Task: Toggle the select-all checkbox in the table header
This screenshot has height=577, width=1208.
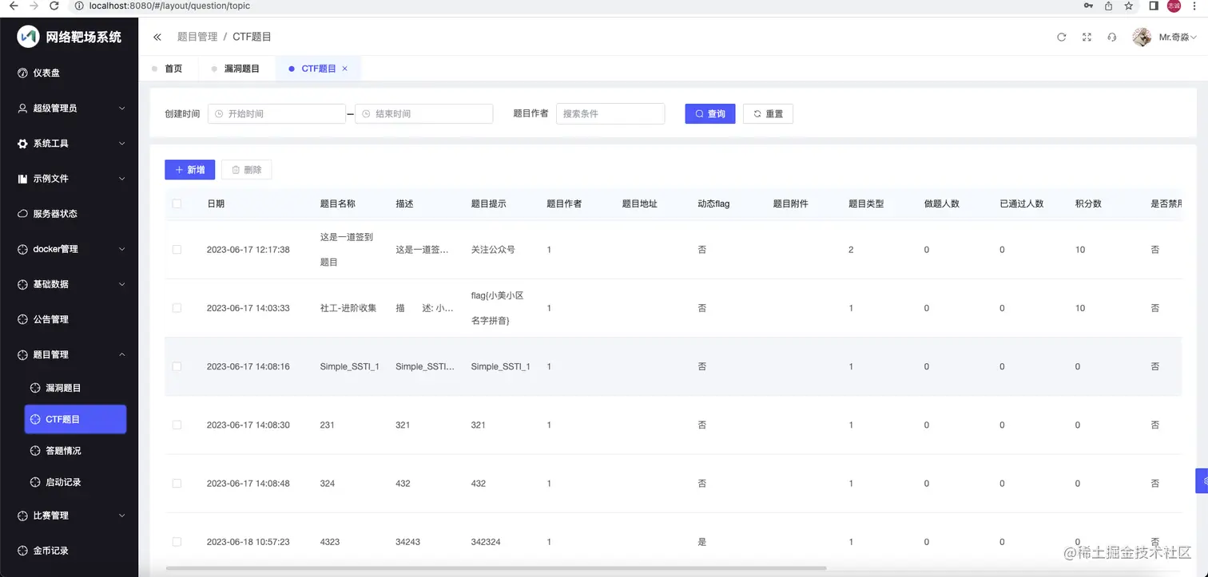Action: [177, 204]
